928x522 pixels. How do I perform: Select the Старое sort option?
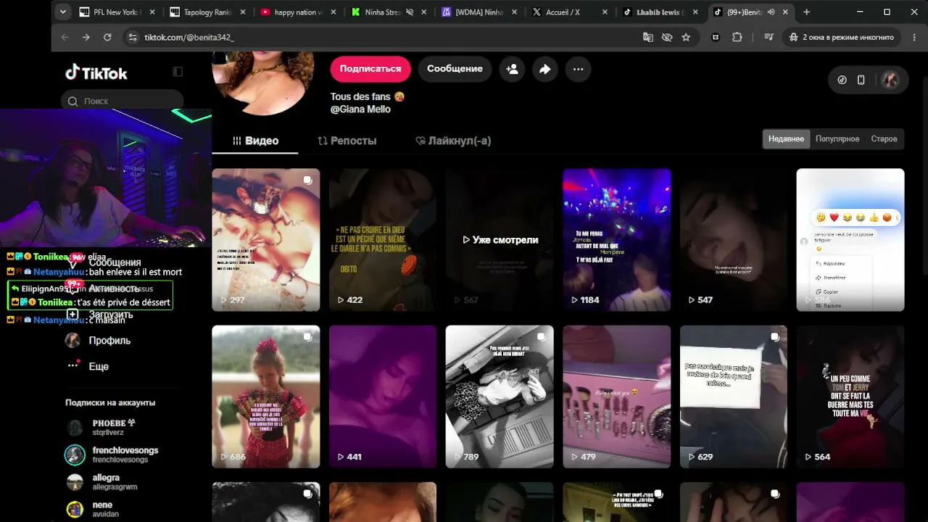pyautogui.click(x=884, y=139)
